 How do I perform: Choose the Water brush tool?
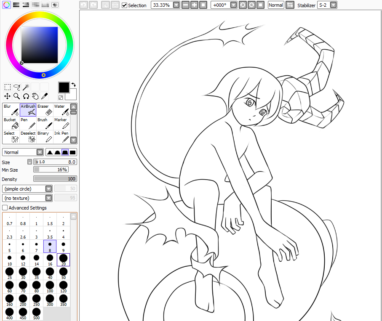(61, 110)
